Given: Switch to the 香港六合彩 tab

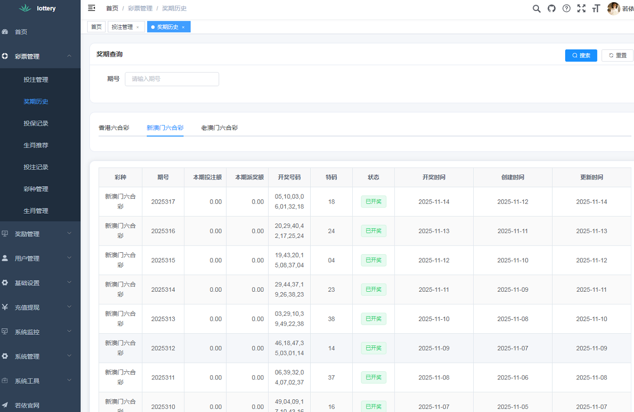Looking at the screenshot, I should tap(115, 128).
